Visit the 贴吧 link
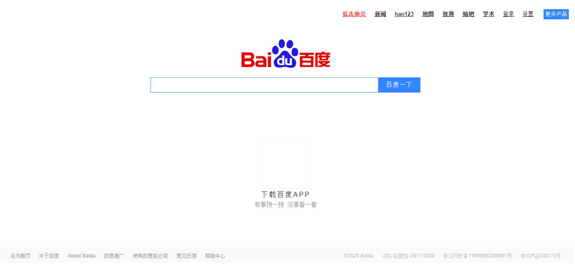Viewport: 575px width, 265px height. 468,14
